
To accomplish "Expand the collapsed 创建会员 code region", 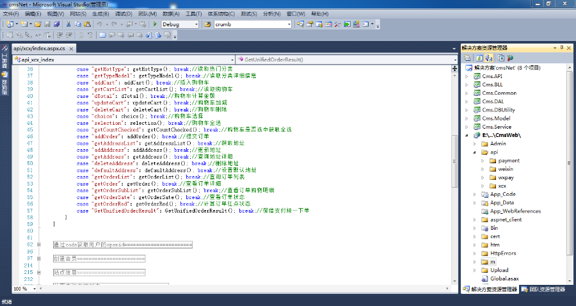I will click(x=39, y=258).
